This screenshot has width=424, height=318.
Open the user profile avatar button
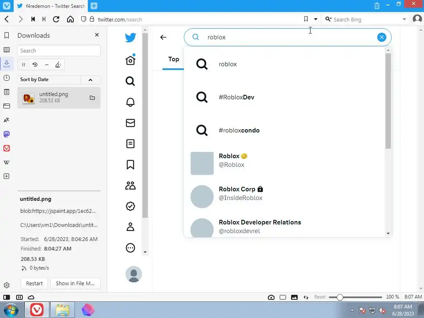[x=417, y=19]
